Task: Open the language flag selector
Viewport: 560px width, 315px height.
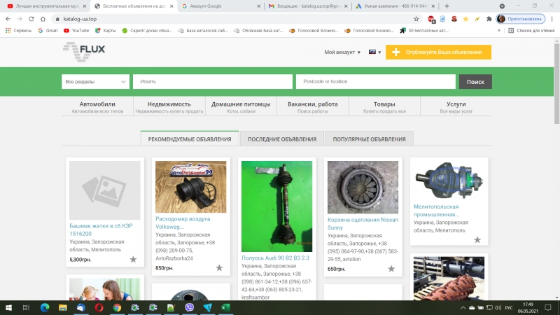Action: point(374,52)
